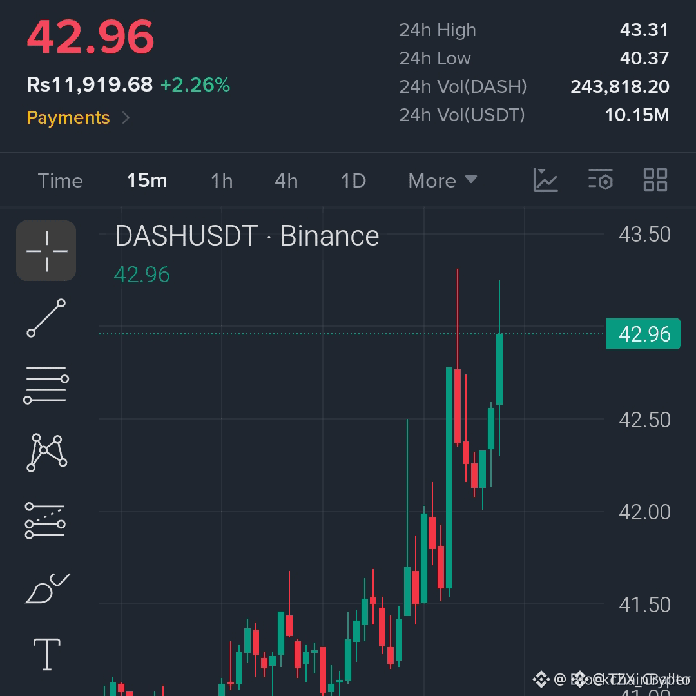
Task: Click the small green 42.96 under chart title
Action: tap(142, 275)
